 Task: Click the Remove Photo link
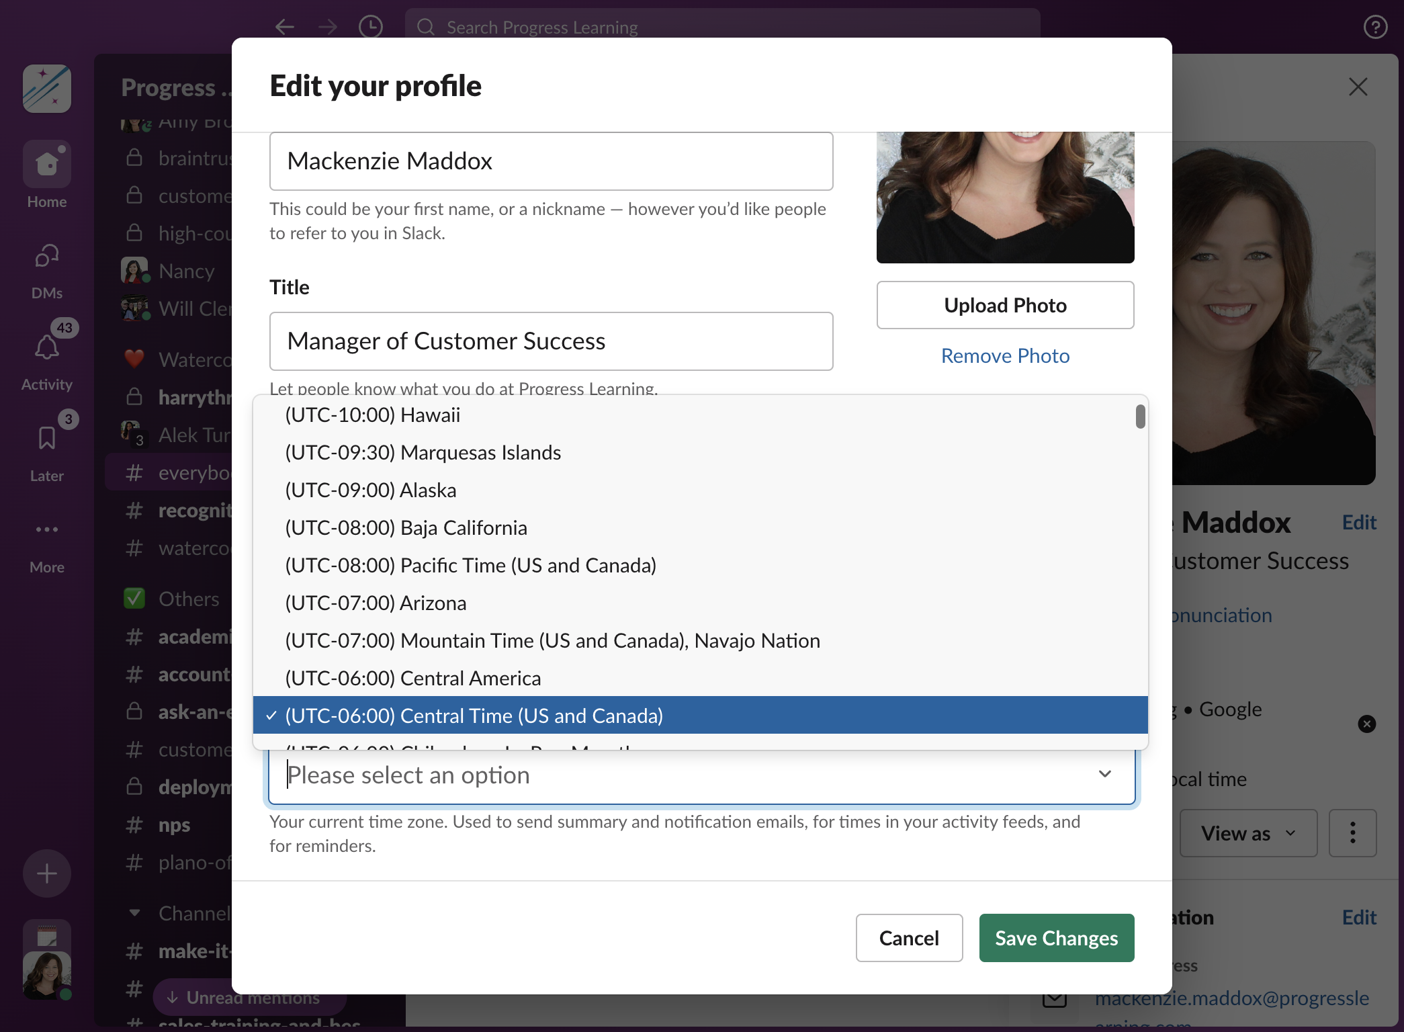tap(1005, 355)
